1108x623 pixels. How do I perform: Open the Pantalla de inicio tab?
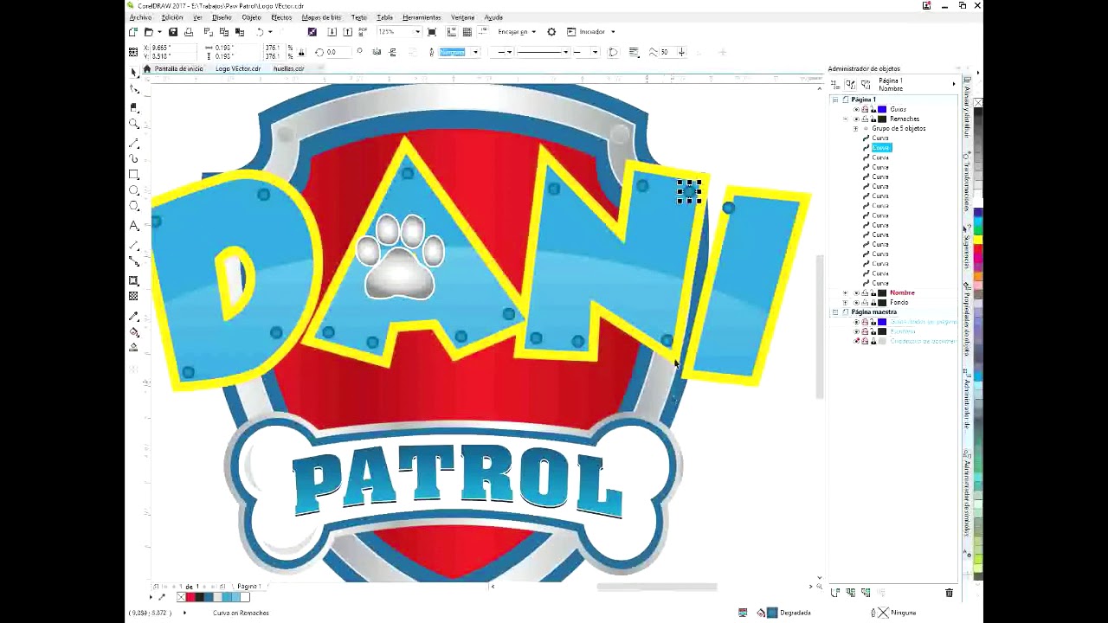[x=177, y=68]
